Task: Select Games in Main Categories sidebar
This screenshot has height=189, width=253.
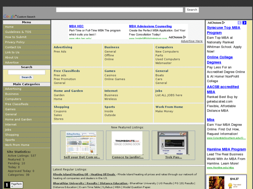Action: [27, 109]
